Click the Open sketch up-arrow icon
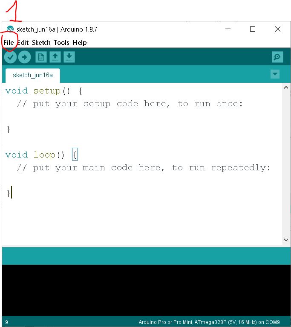 [55, 57]
